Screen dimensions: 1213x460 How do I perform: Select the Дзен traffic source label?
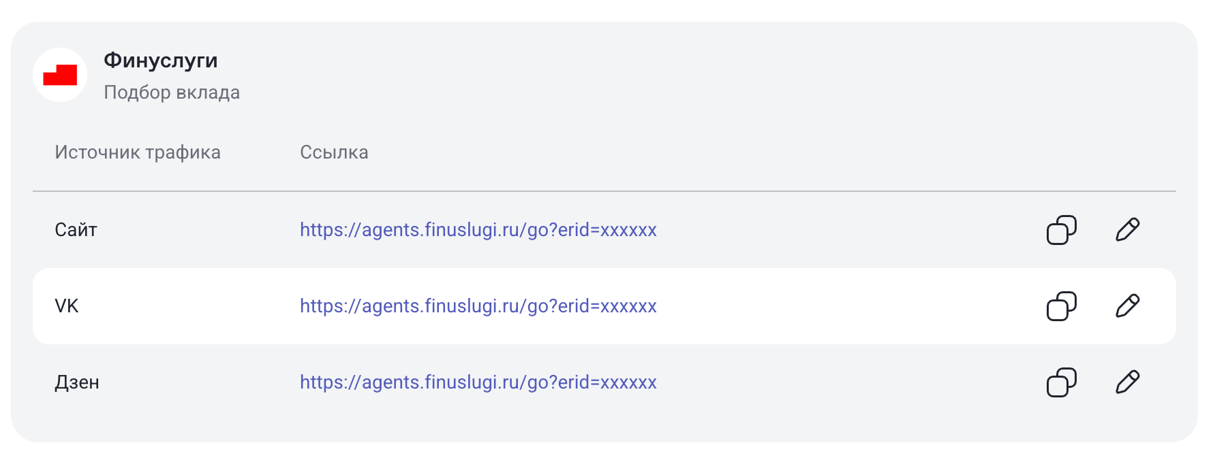tap(77, 382)
